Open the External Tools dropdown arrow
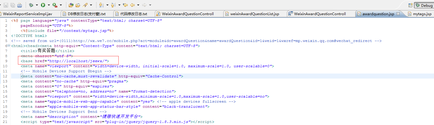The image size is (434, 125). 61,5
